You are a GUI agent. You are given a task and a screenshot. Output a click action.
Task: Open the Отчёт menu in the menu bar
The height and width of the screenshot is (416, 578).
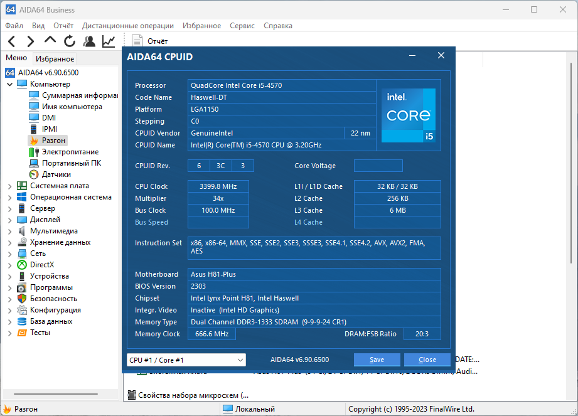(x=63, y=26)
